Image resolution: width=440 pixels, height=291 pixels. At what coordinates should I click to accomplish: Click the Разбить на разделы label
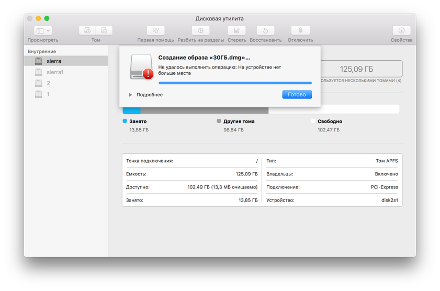point(200,40)
